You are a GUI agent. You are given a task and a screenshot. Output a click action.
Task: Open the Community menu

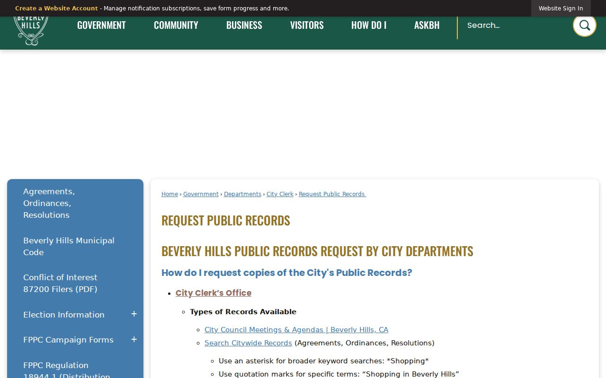tap(176, 25)
